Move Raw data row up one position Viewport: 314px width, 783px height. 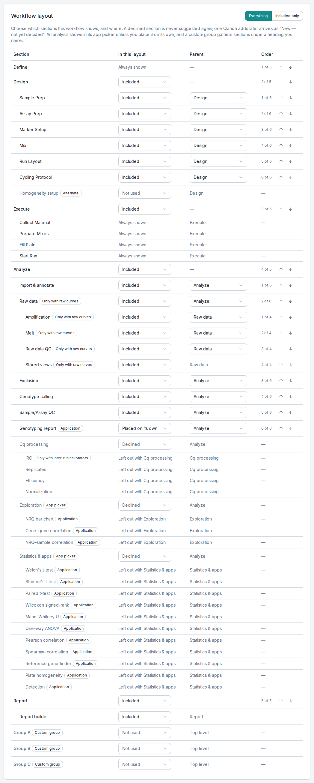pos(281,301)
